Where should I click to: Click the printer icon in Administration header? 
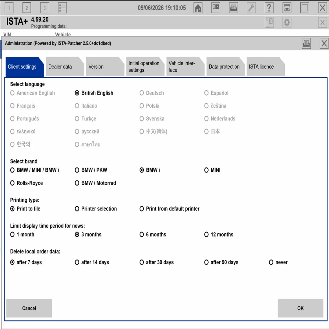(306, 44)
